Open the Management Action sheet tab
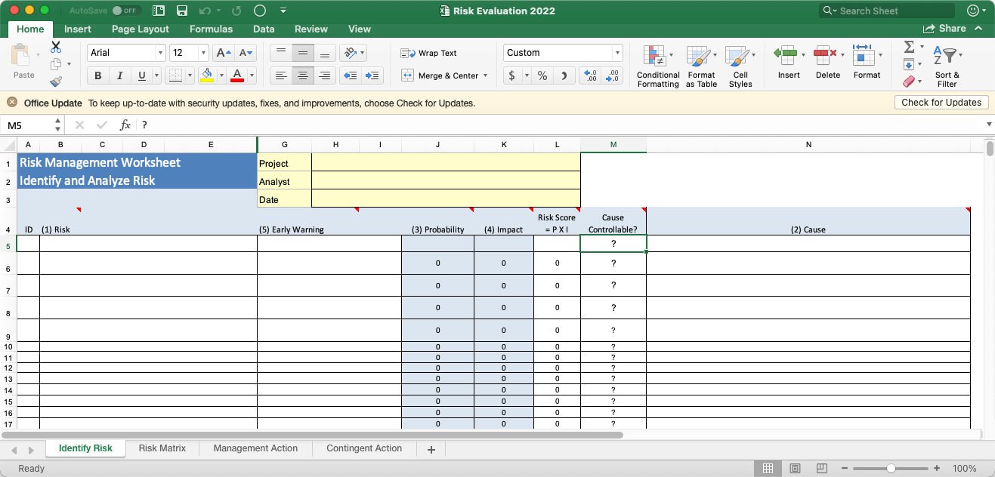This screenshot has height=477, width=995. 255,448
